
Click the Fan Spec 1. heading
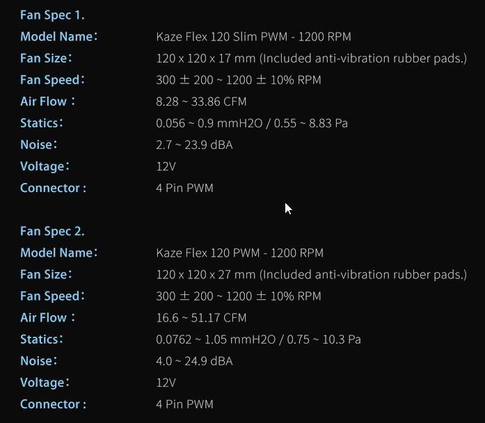pyautogui.click(x=52, y=15)
